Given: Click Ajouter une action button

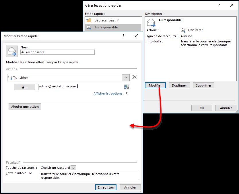Looking at the screenshot, I should (x=25, y=107).
